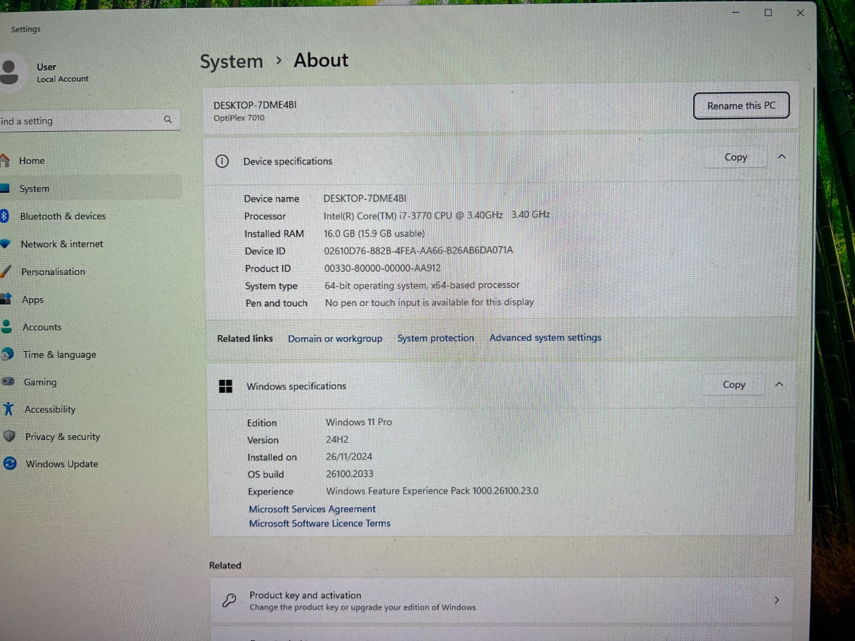
Task: Click the Privacy & security shield icon
Action: tap(9, 436)
